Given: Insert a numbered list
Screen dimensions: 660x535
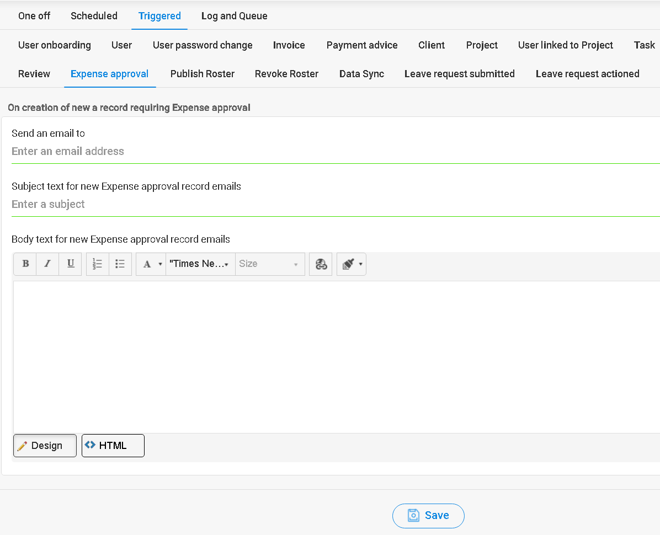Looking at the screenshot, I should click(x=98, y=264).
